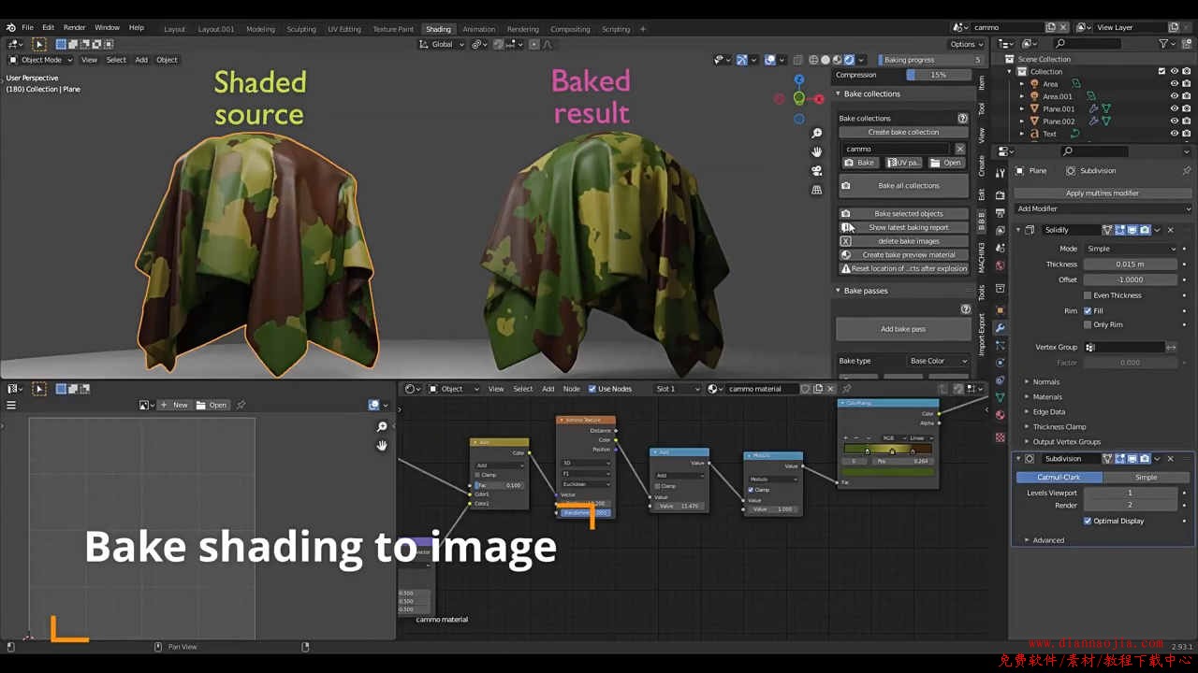Click the pin icon in Properties header
The height and width of the screenshot is (673, 1198).
click(x=1187, y=171)
